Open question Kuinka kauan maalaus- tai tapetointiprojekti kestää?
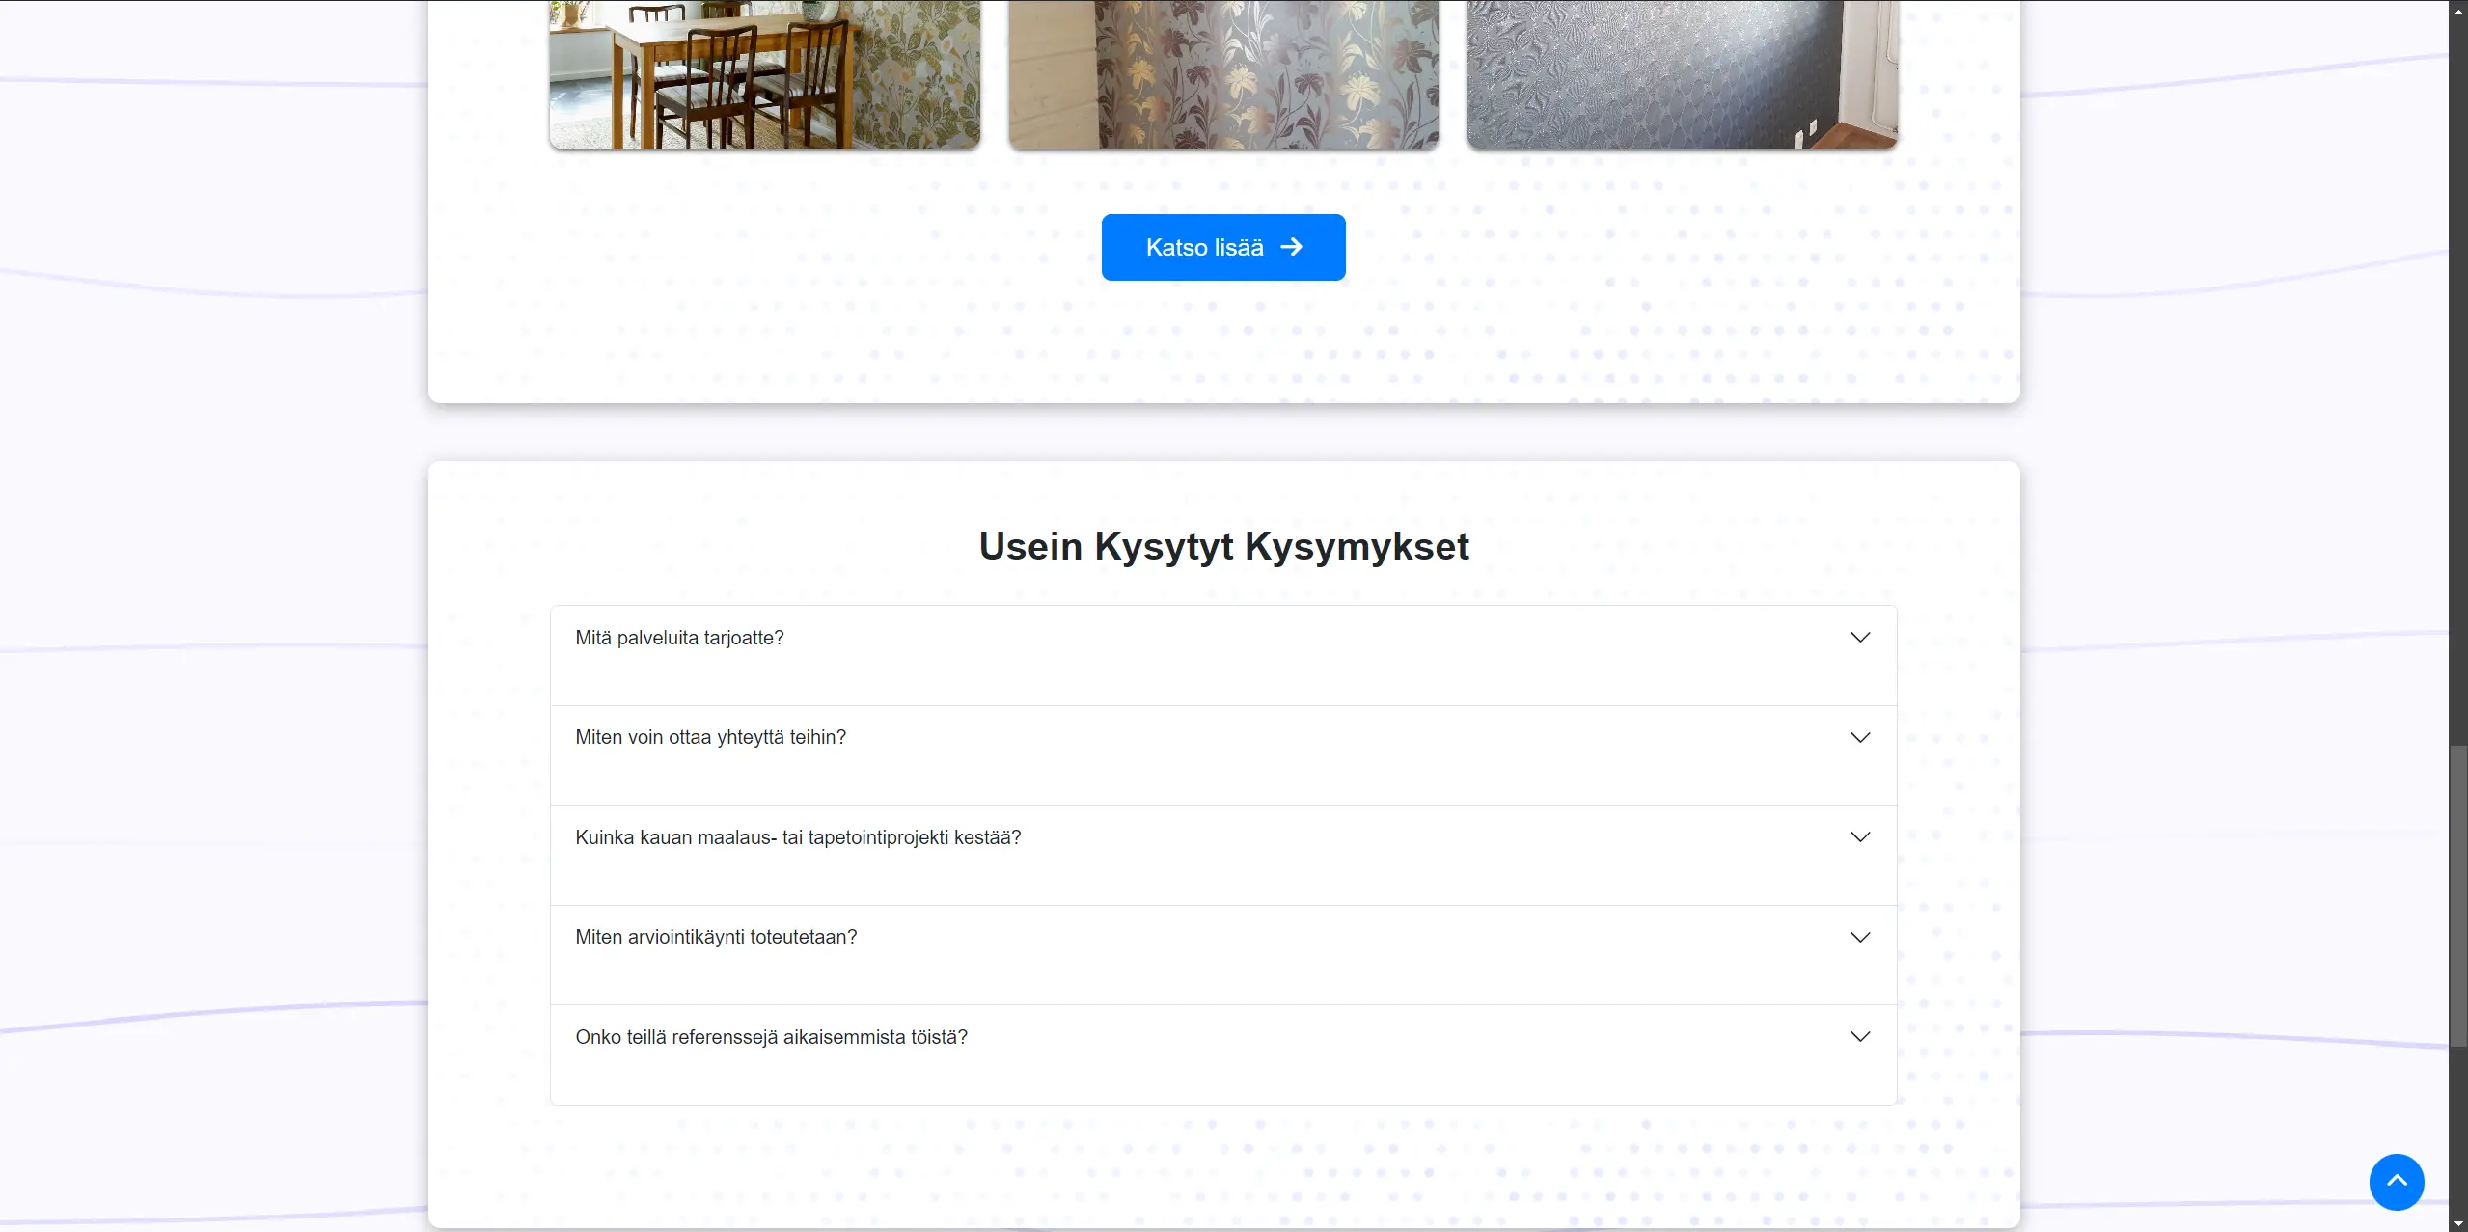Viewport: 2468px width, 1232px height. point(1223,856)
